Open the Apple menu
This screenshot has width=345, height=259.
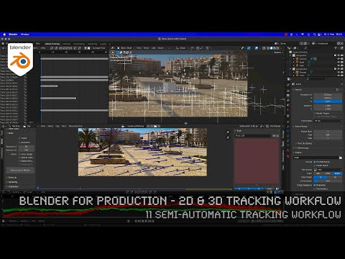4,35
